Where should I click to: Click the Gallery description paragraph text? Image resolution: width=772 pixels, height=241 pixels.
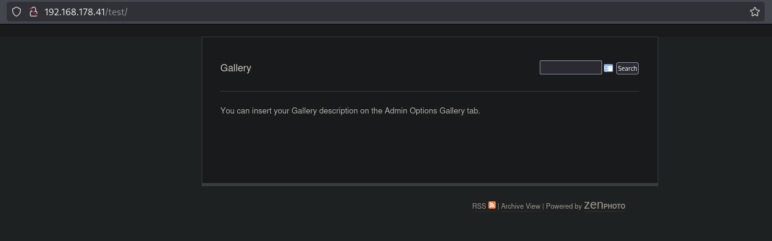tap(350, 110)
